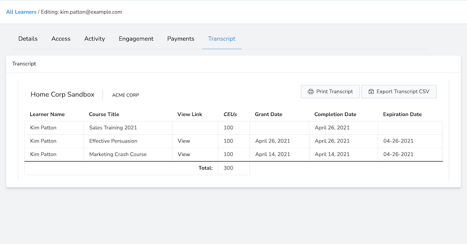Screen dimensions: 467x244
Task: Click Kim Patton in Marketing Crash Course row
Action: tap(43, 154)
